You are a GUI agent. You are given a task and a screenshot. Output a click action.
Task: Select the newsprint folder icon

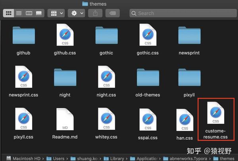[190, 35]
